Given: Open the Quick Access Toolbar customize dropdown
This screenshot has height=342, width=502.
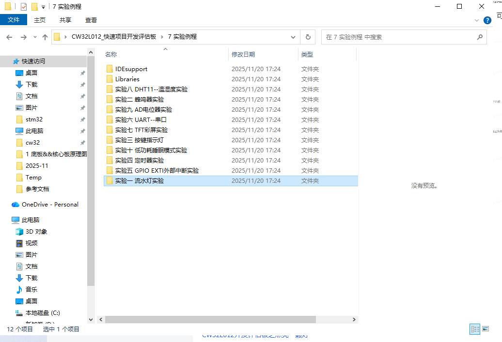Looking at the screenshot, I should tap(43, 6).
